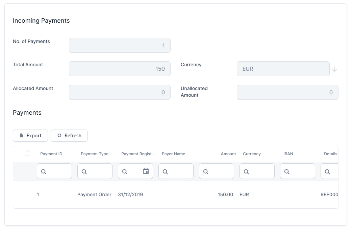Open the EUR Currency combo box
The image size is (353, 229).
click(x=283, y=69)
